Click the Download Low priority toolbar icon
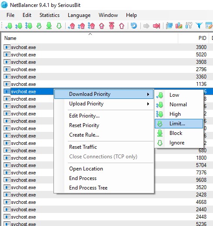Image resolution: width=213 pixels, height=226 pixels. tap(9, 26)
